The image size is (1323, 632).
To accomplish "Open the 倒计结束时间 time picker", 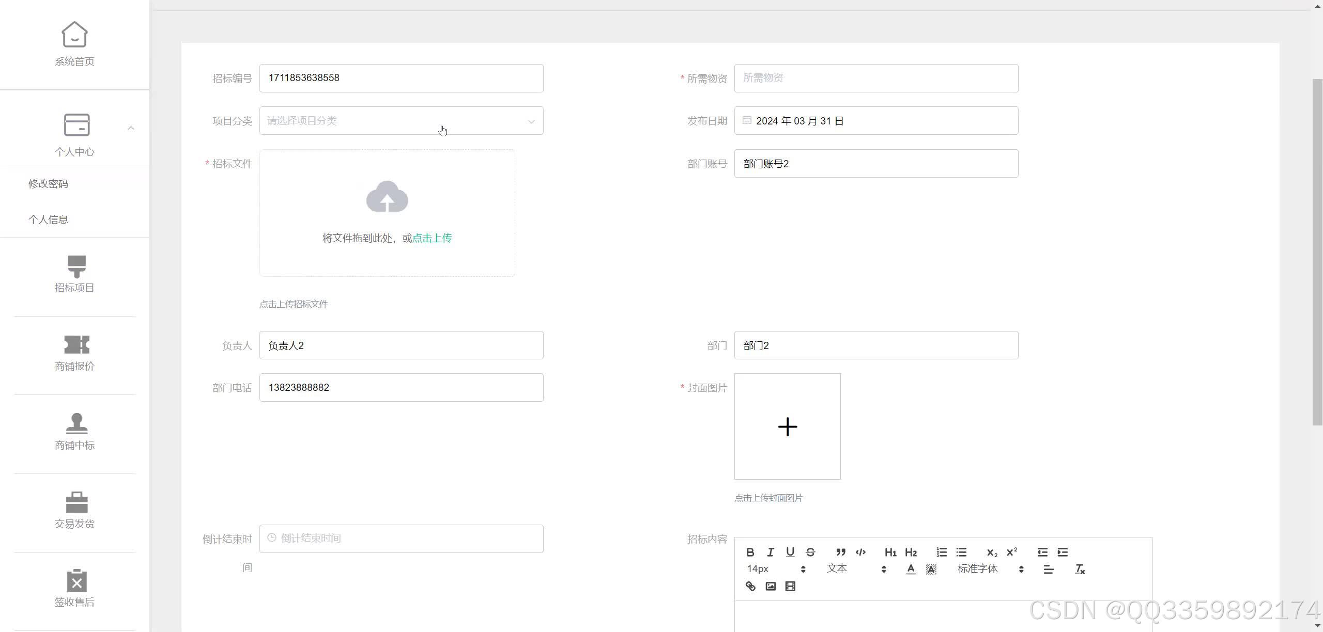I will 401,539.
